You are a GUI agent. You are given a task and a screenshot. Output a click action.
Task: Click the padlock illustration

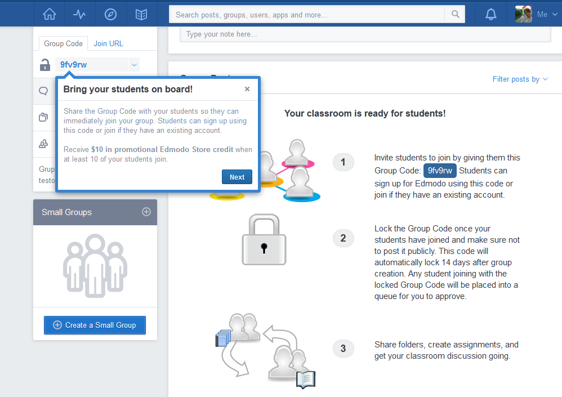(264, 239)
